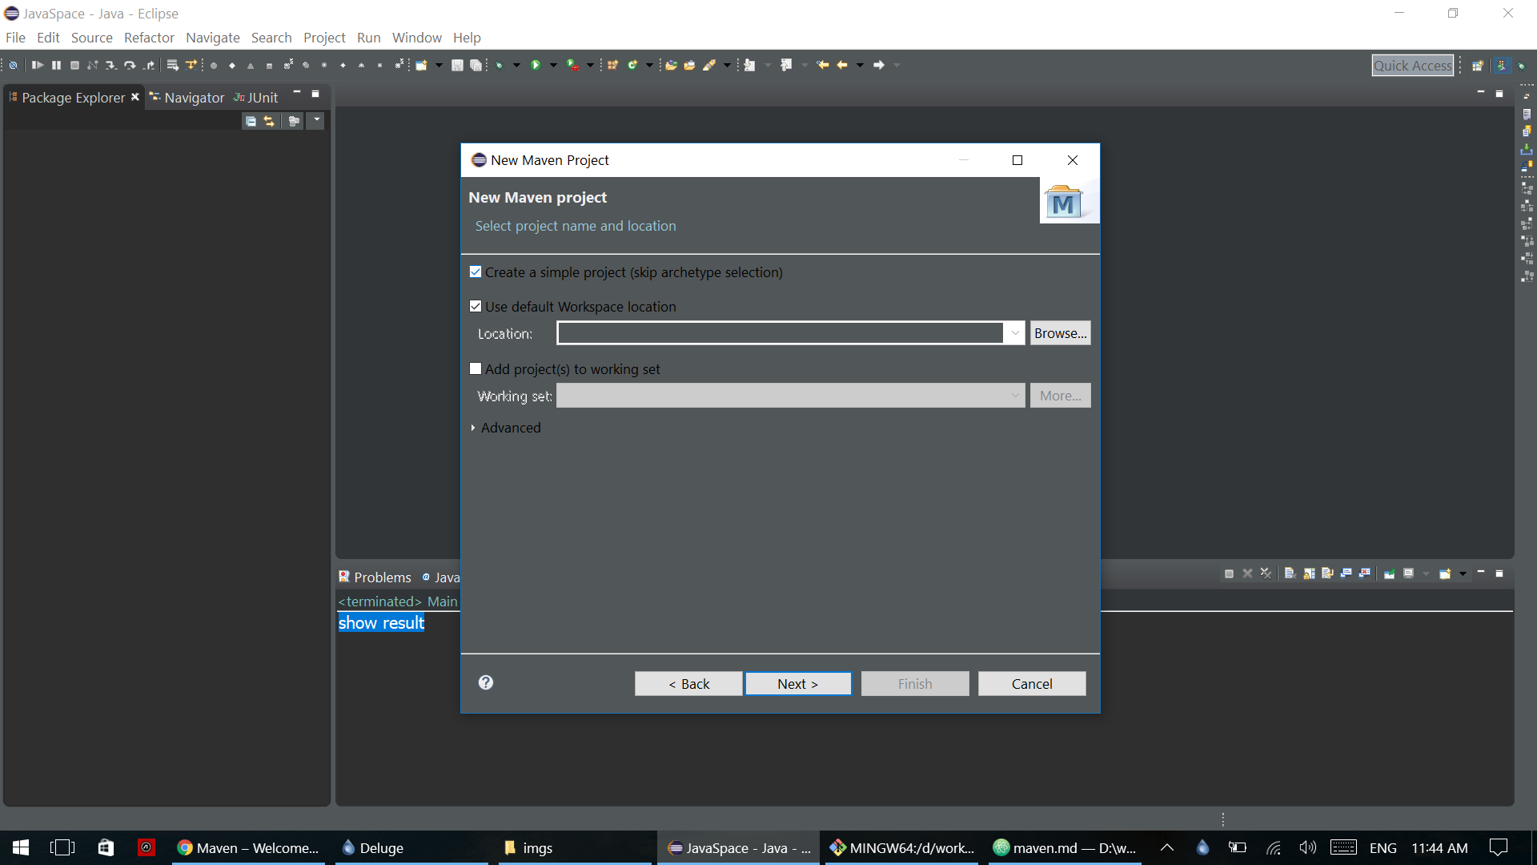Viewport: 1537px width, 865px height.
Task: Open the Window menu
Action: (416, 38)
